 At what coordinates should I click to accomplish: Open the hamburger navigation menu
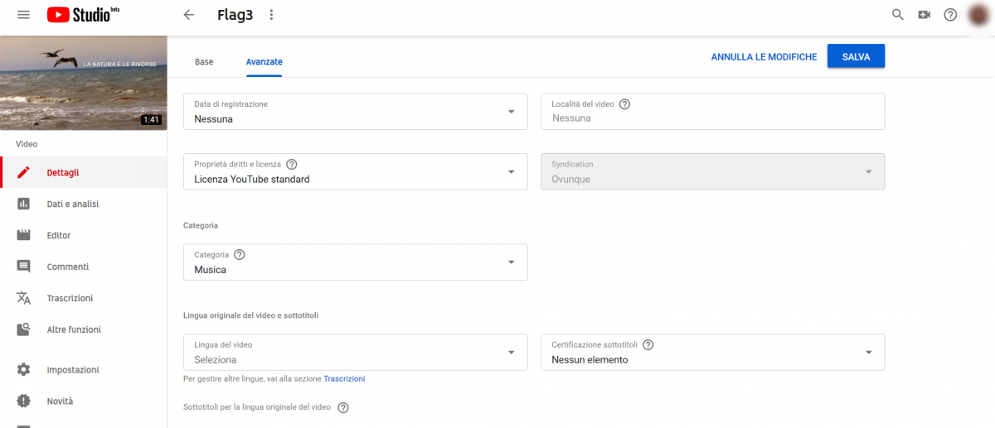click(23, 15)
